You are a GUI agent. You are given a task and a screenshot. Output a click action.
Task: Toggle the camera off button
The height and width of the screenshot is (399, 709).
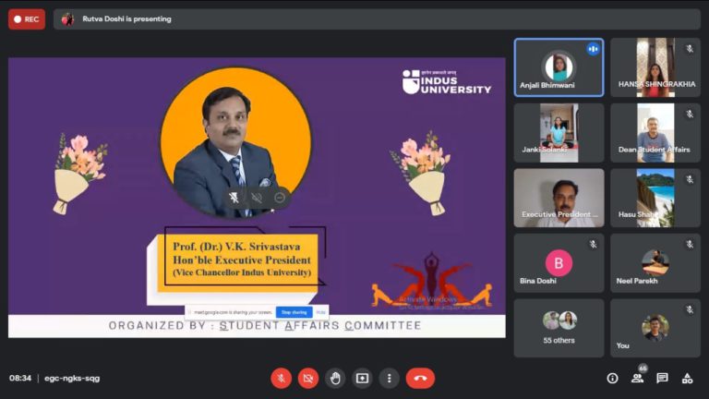pyautogui.click(x=308, y=378)
